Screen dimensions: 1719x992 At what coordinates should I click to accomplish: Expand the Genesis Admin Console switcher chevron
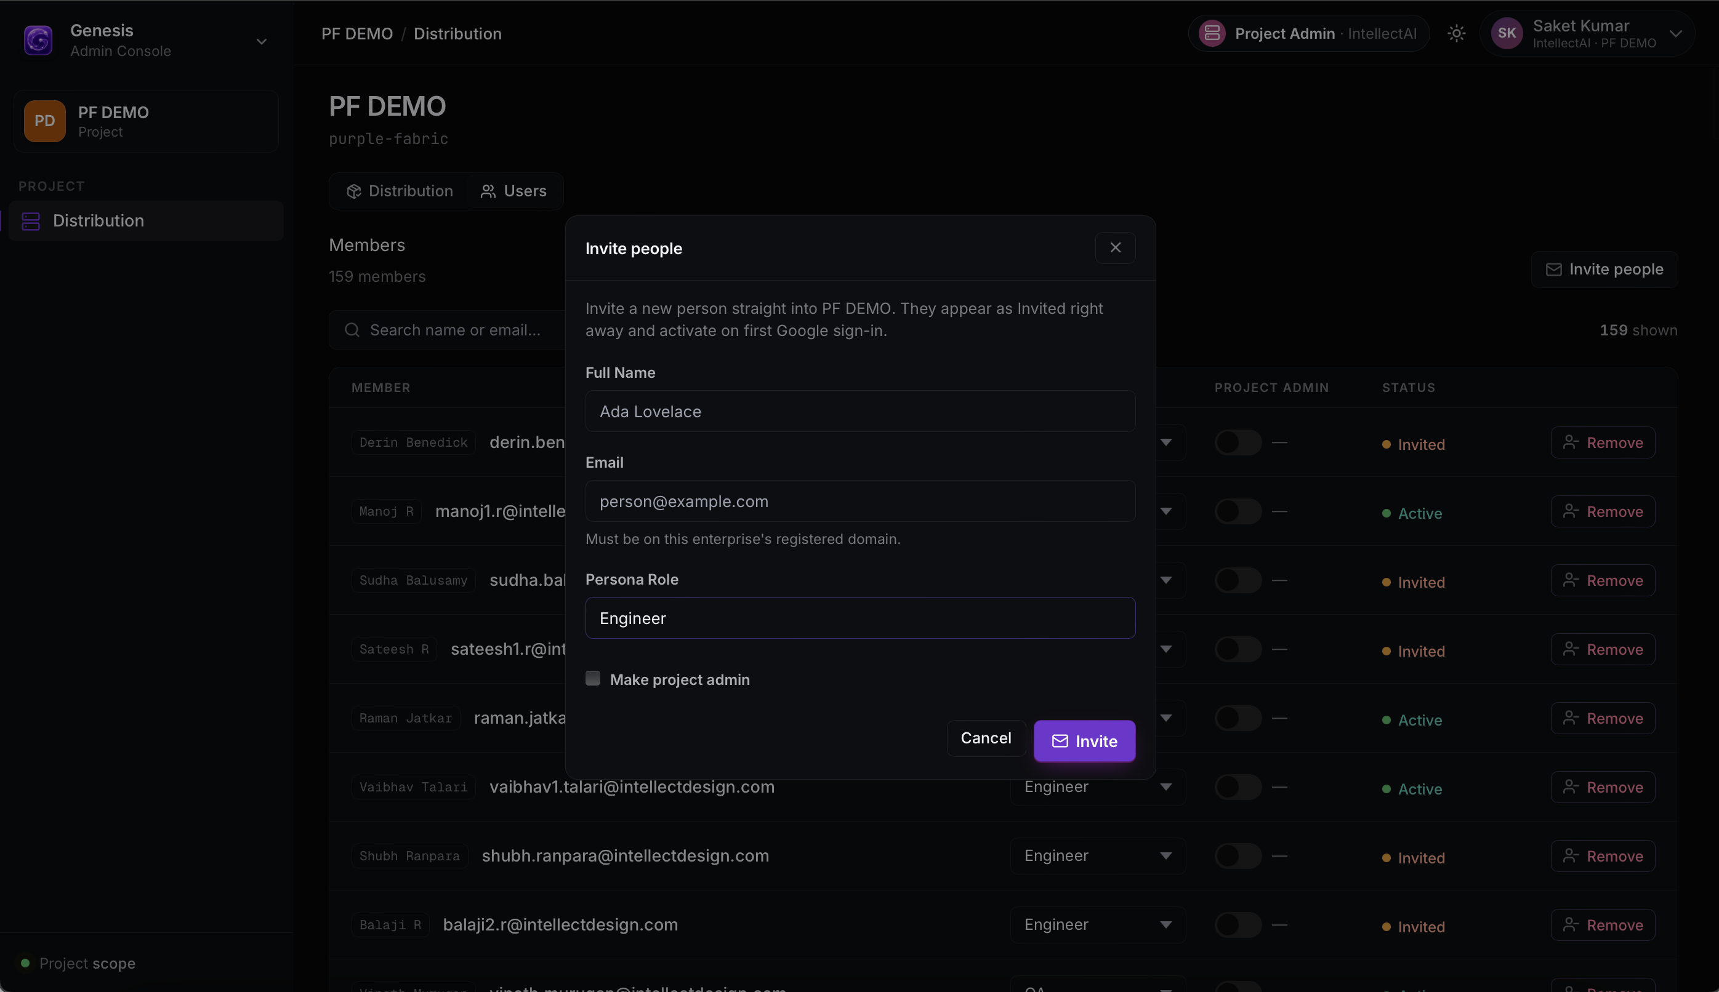262,42
